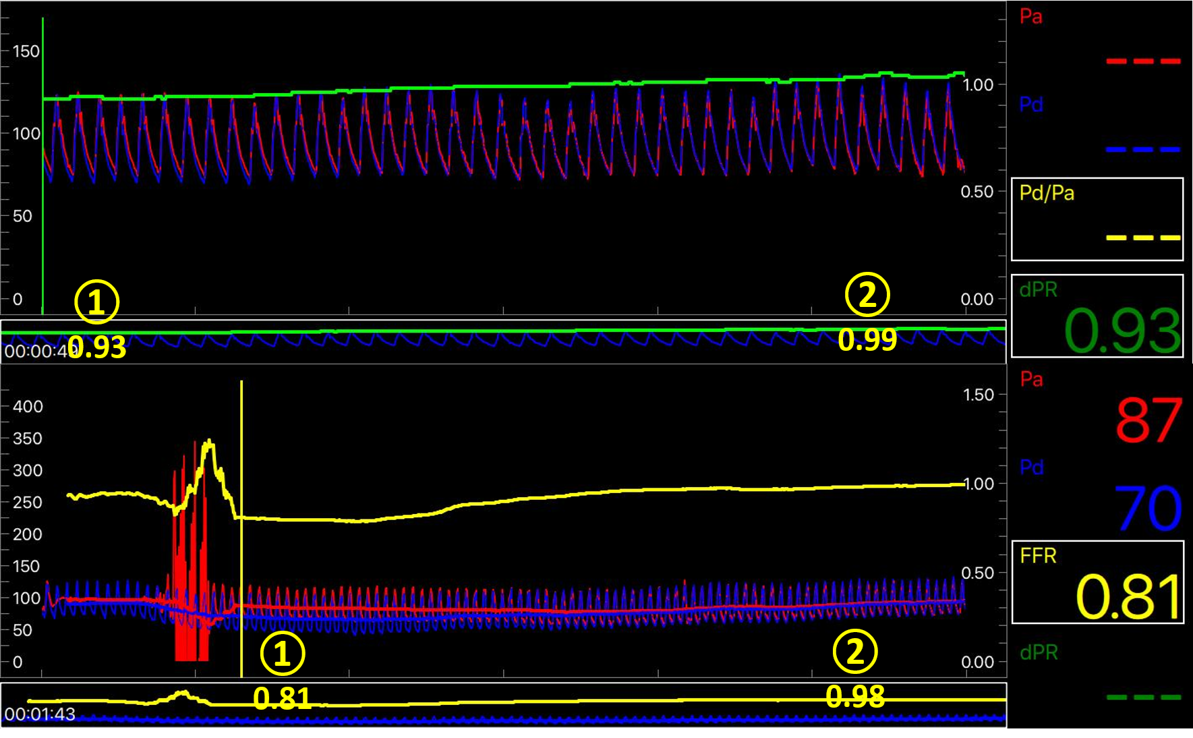Select the blue dashed Pd placeholder in upper panel

[x=1143, y=149]
